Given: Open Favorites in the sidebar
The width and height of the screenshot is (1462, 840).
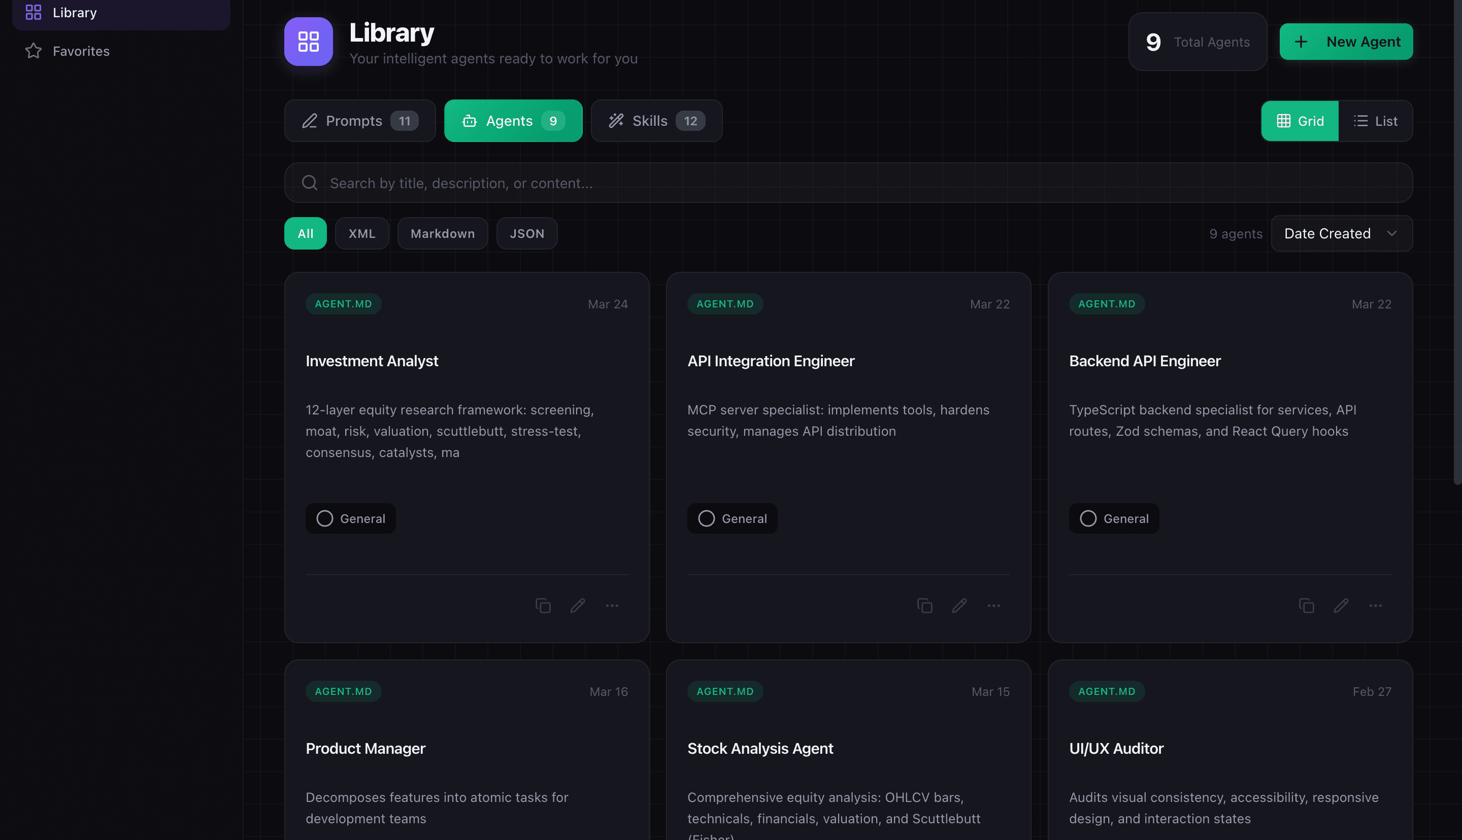Looking at the screenshot, I should tap(121, 51).
